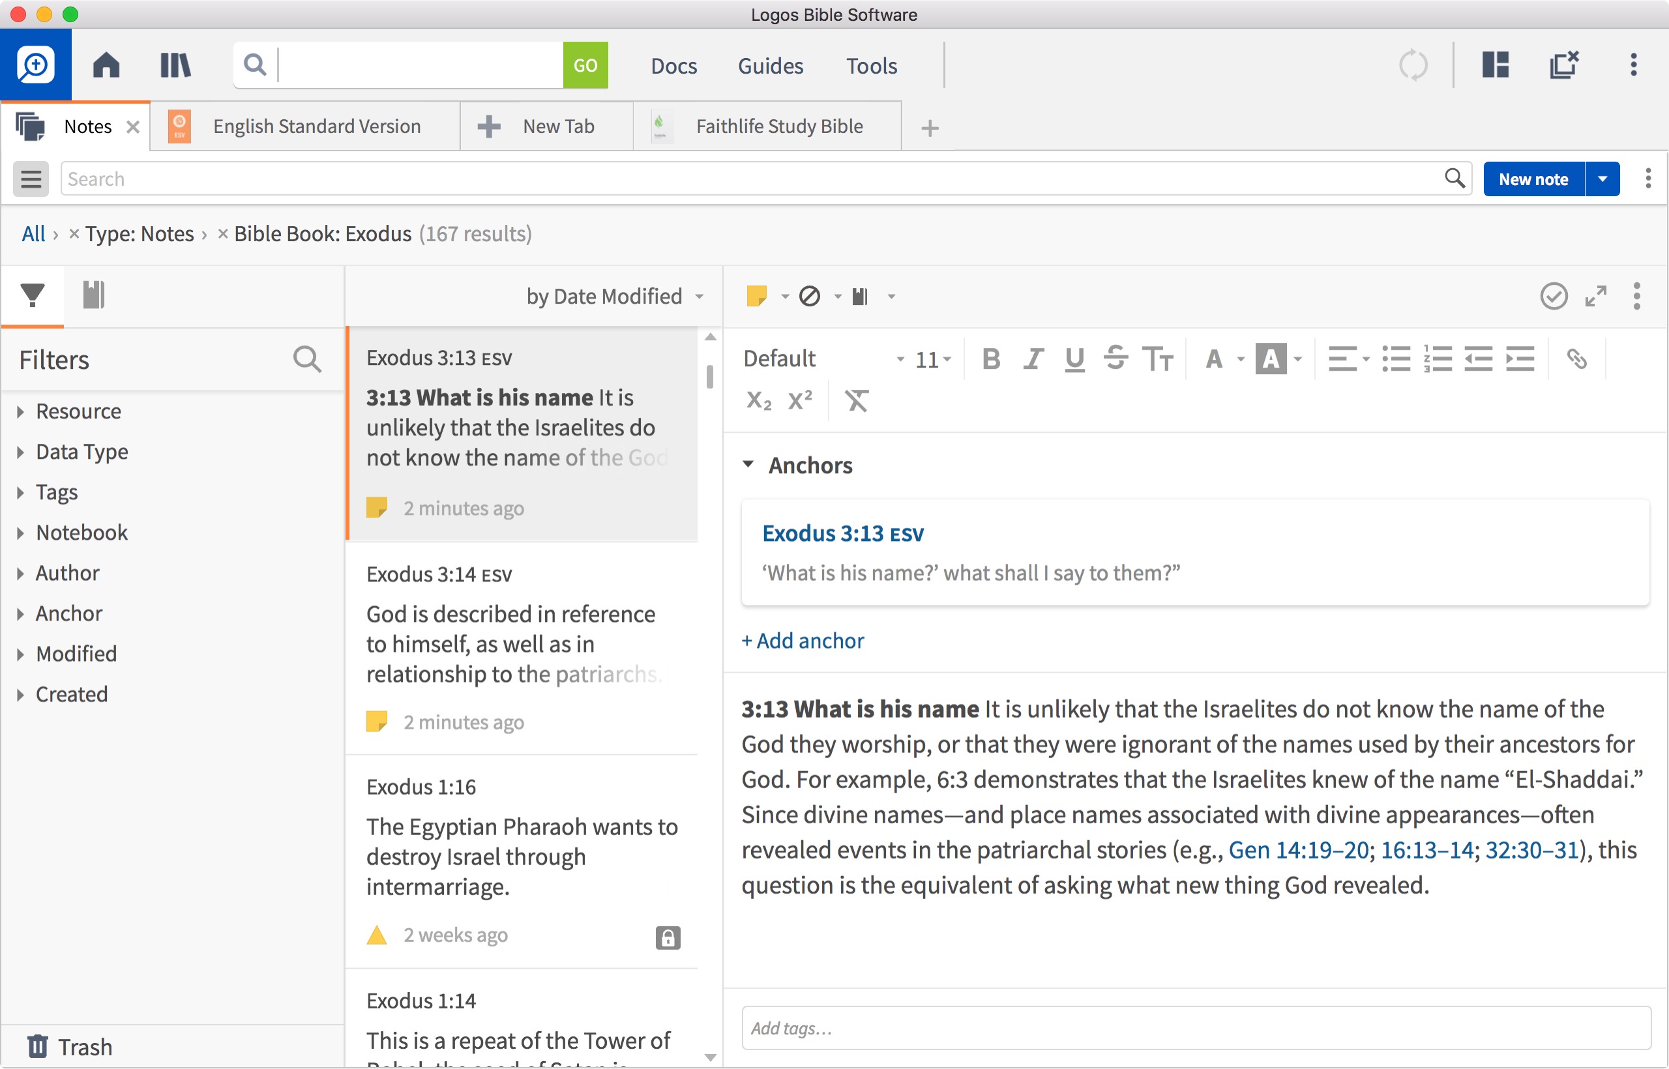
Task: Collapse the Anchors section
Action: [x=748, y=464]
